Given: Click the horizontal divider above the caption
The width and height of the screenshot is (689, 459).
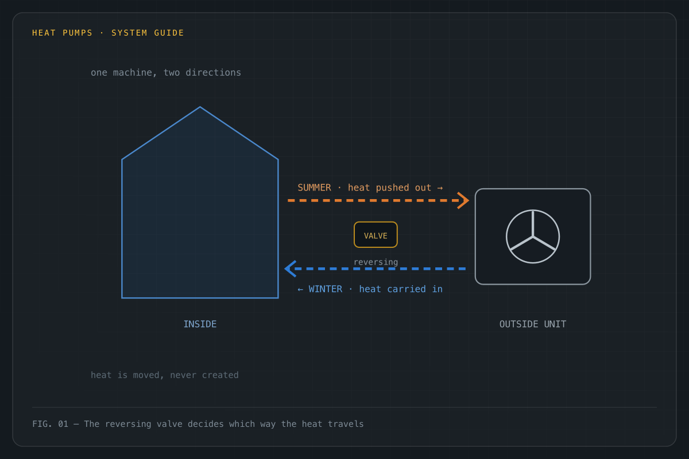Looking at the screenshot, I should pos(344,407).
